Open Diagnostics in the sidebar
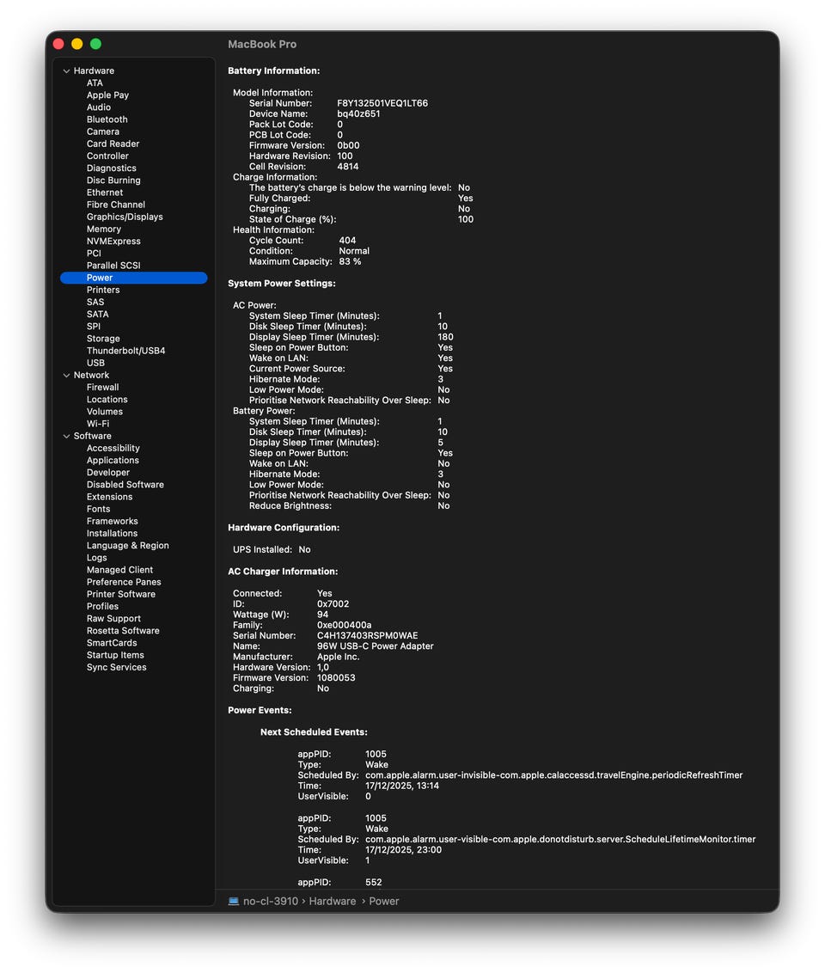 [x=112, y=168]
